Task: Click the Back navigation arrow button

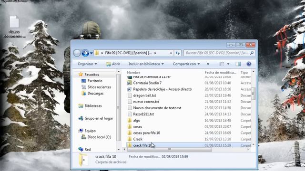Action: tap(77, 53)
